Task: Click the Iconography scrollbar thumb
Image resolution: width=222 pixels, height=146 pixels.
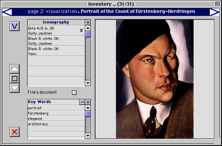Action: click(88, 34)
